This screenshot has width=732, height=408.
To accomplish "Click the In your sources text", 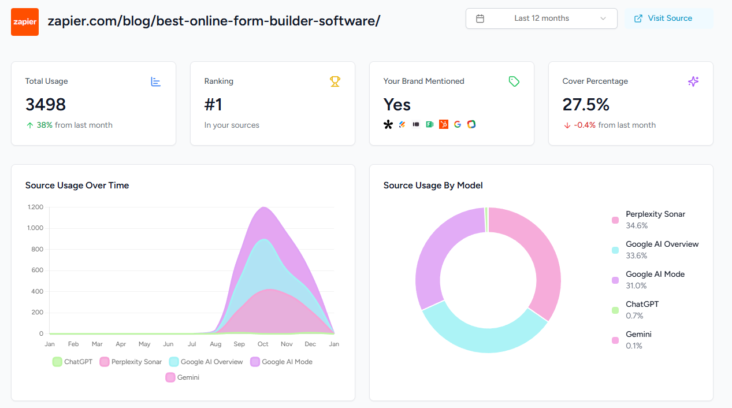I will [232, 125].
